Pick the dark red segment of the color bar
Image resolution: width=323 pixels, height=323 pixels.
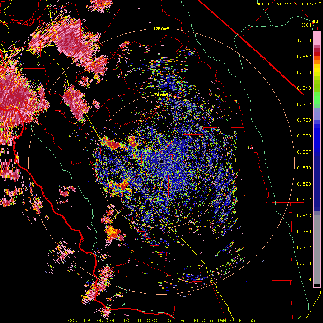317,54
